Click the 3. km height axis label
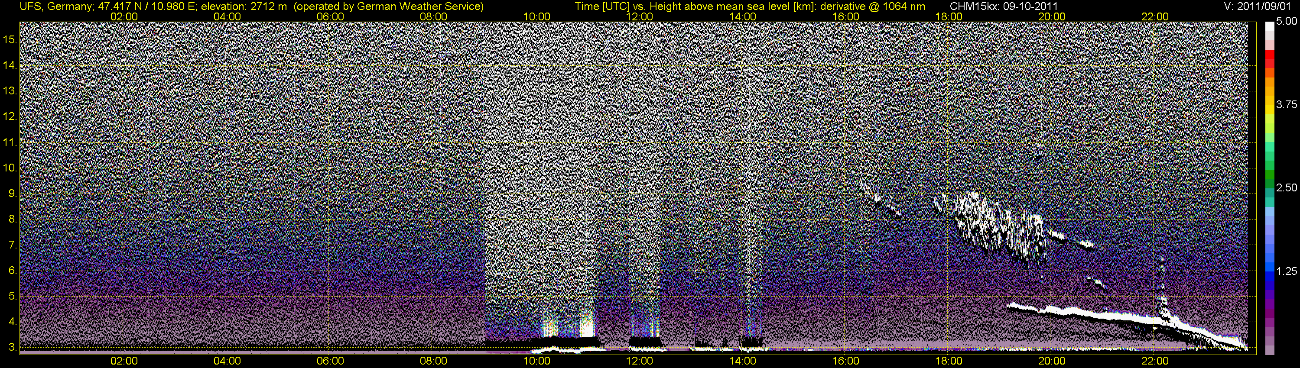 click(x=13, y=347)
